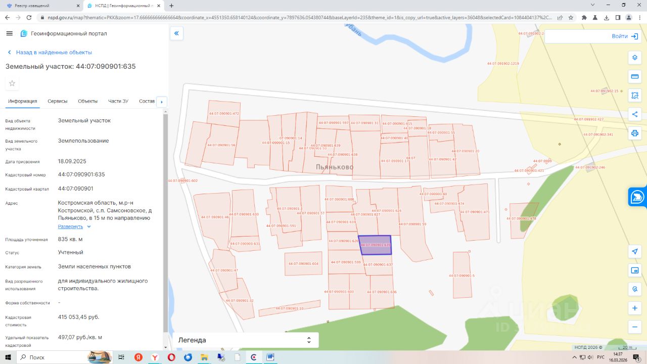Zoom in the map with plus button
Screen dimensions: 647x364
pos(635,308)
